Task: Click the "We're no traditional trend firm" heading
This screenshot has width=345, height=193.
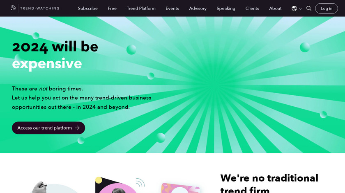Action: point(269,183)
